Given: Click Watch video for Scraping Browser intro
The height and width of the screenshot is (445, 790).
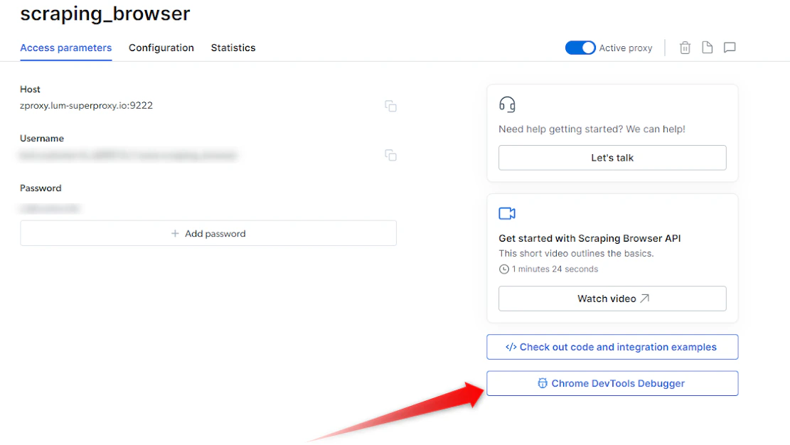Looking at the screenshot, I should point(612,299).
